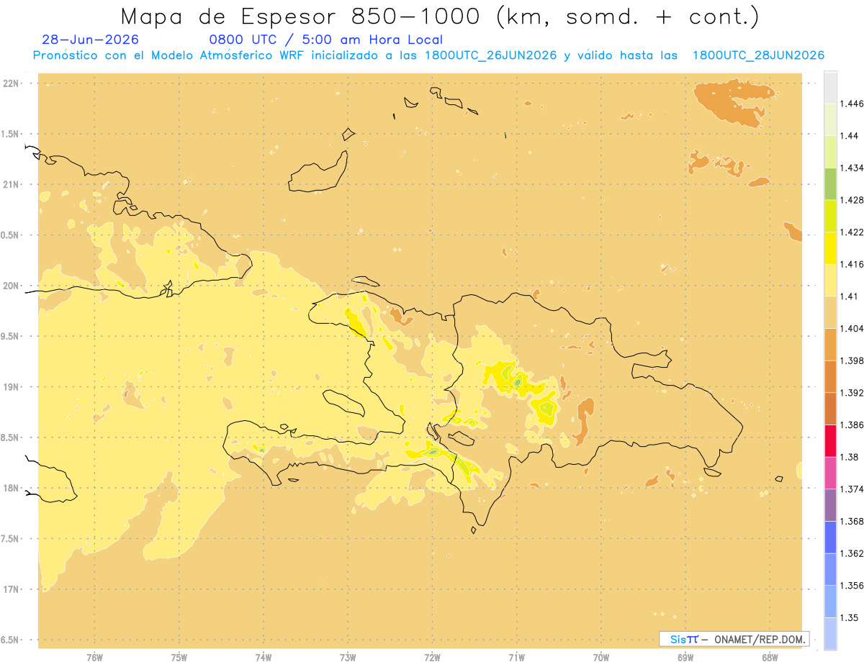This screenshot has height=667, width=864.
Task: Click the legend swatch between 1.392 and 1.398
Action: pyautogui.click(x=830, y=376)
